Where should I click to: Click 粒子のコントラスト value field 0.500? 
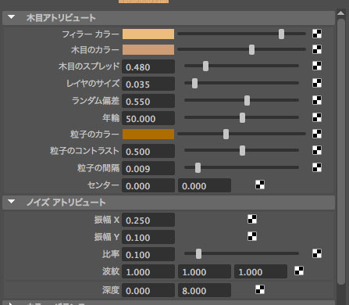tap(148, 151)
